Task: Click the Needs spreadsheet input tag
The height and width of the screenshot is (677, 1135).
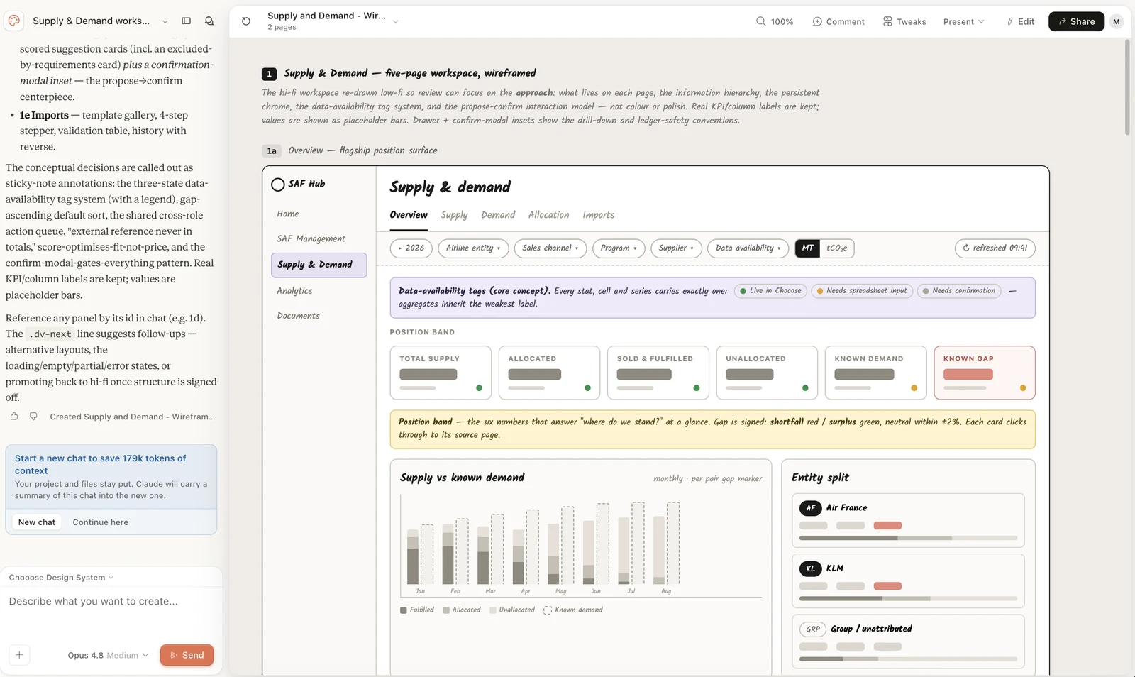Action: point(862,291)
